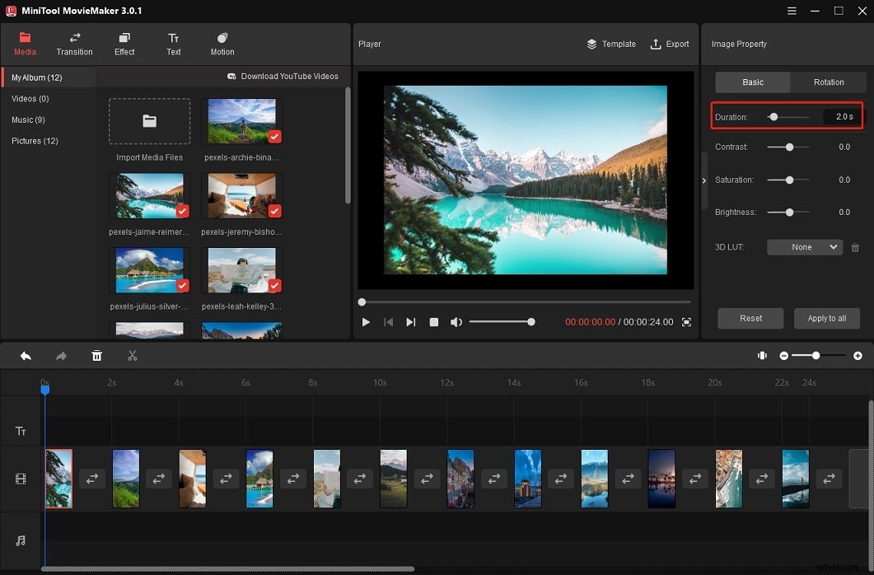Click the Text tool icon
The image size is (874, 575).
pyautogui.click(x=173, y=39)
